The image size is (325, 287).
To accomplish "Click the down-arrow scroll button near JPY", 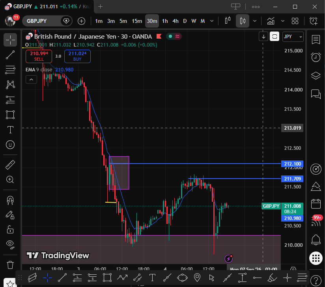I will (263, 37).
